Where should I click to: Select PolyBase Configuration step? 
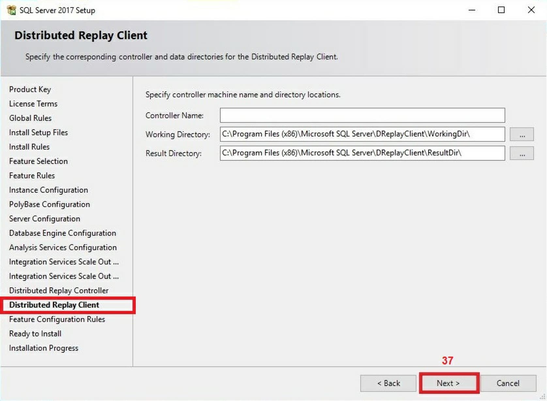click(50, 204)
